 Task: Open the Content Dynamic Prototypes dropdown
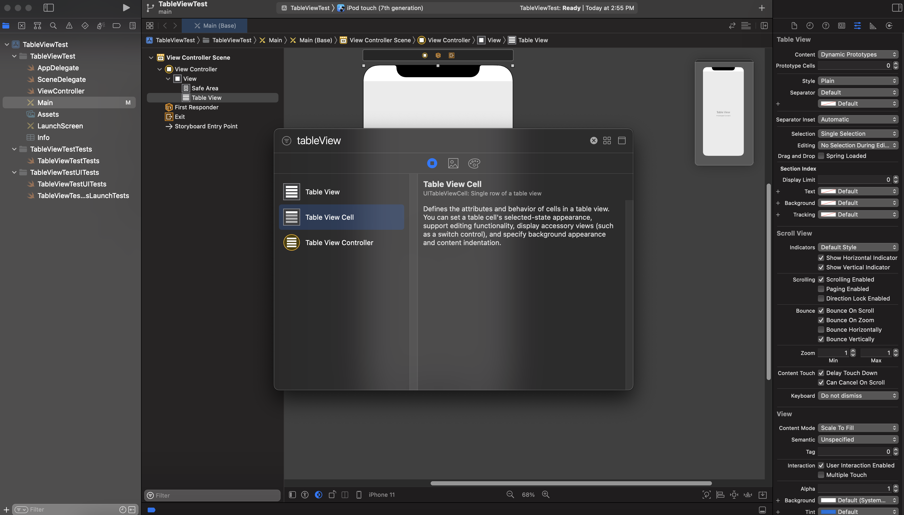[x=858, y=54]
